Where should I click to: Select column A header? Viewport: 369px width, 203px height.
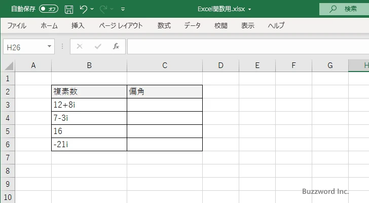33,65
